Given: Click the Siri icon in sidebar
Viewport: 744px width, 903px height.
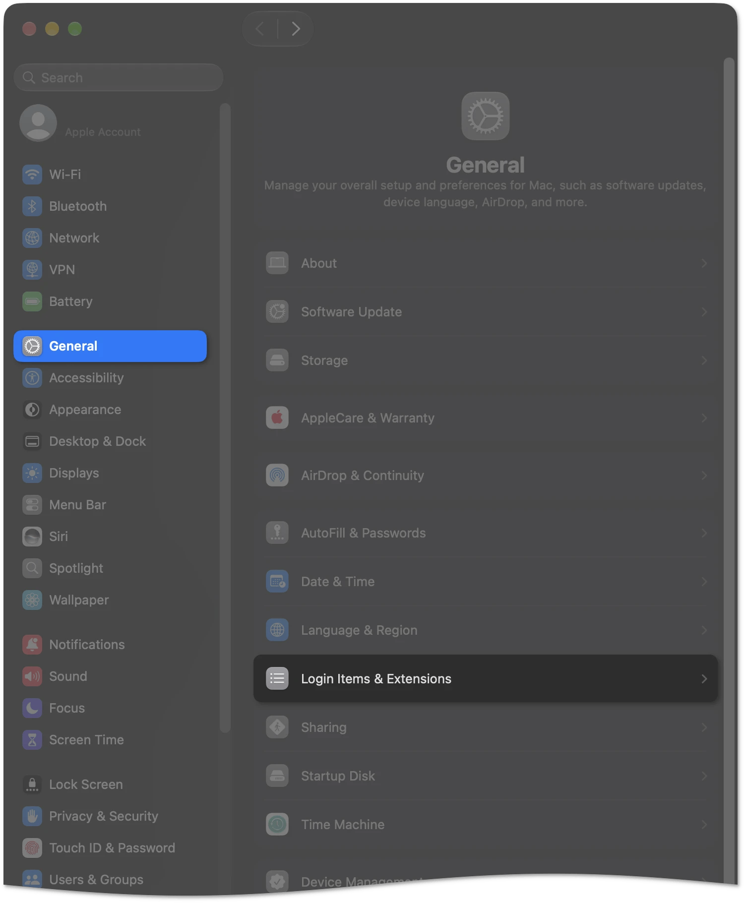Looking at the screenshot, I should click(32, 537).
